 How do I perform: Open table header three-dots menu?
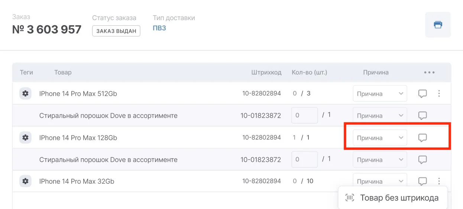[429, 73]
